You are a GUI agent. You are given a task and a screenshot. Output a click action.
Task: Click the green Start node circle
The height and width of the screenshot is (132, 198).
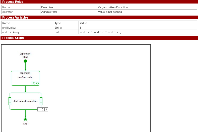(x=25, y=61)
